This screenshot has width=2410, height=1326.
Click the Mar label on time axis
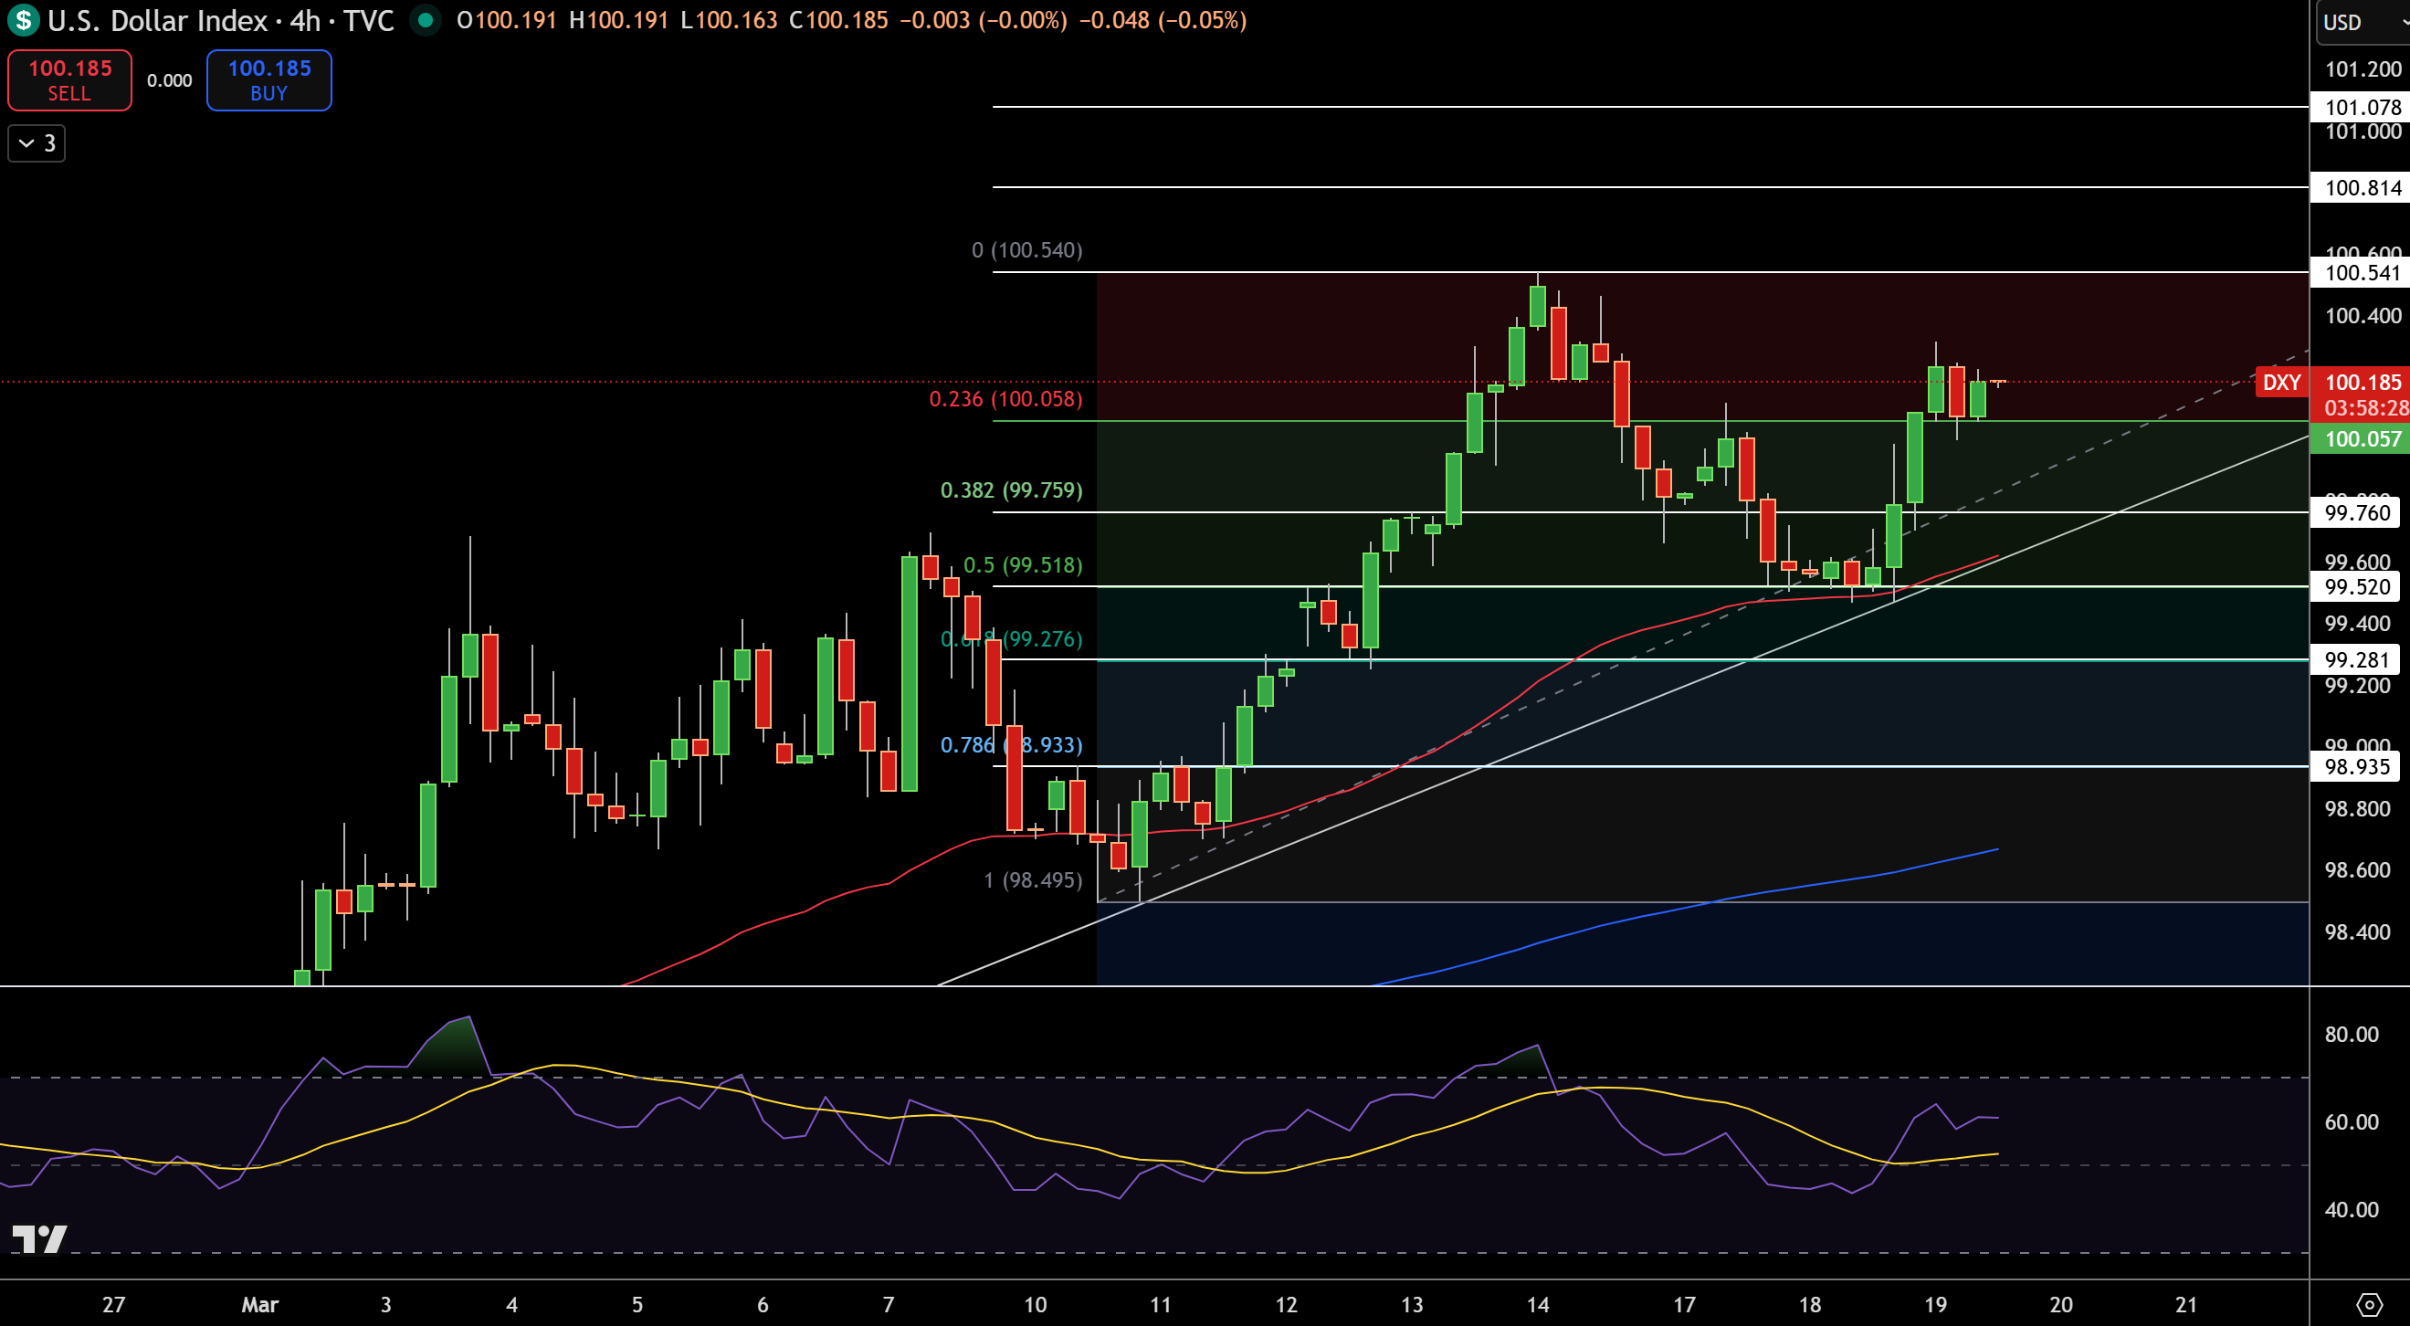tap(259, 1303)
